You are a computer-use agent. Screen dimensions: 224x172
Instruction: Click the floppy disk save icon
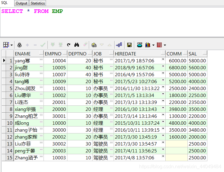(129, 45)
